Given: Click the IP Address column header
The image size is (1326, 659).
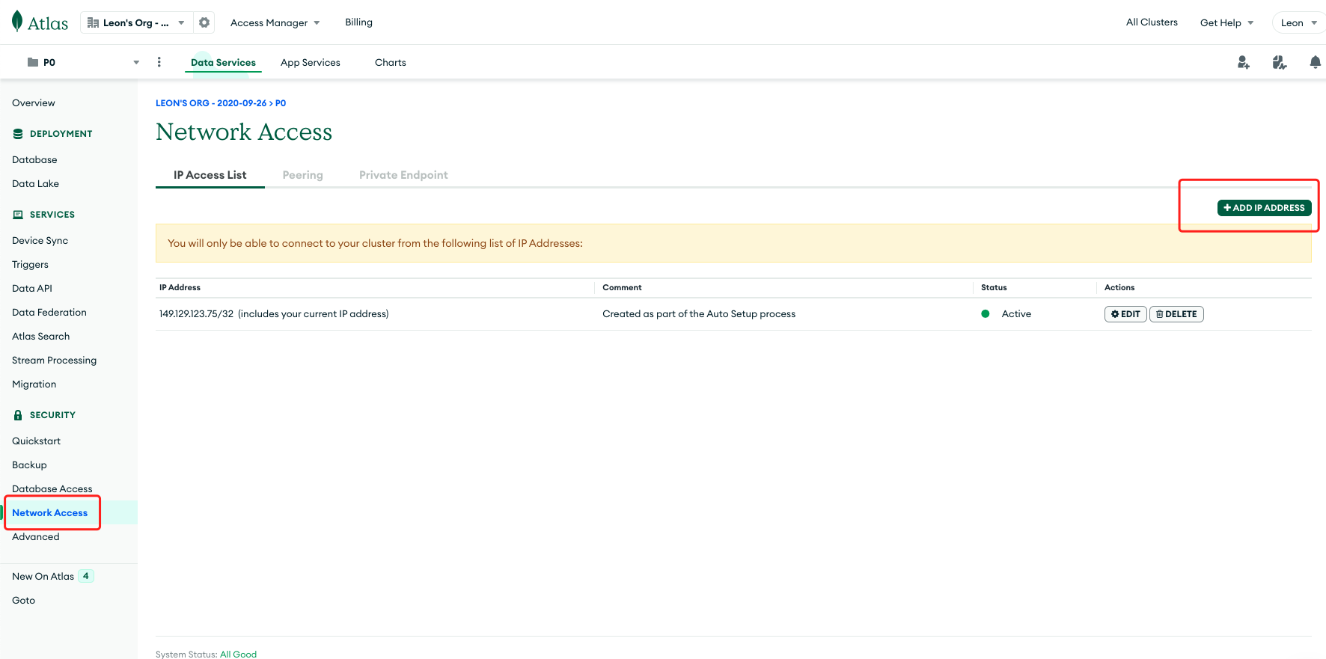Looking at the screenshot, I should click(180, 287).
